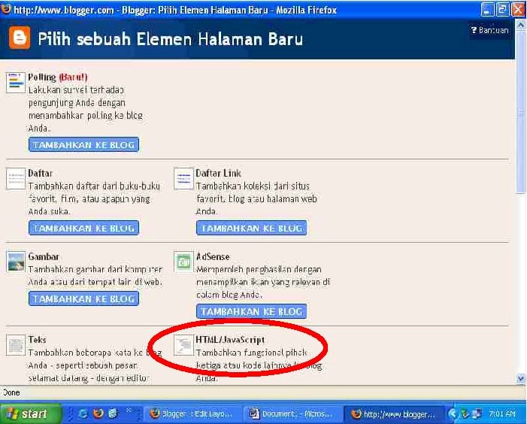Click the Blogger logo icon
This screenshot has width=527, height=424.
coord(20,38)
